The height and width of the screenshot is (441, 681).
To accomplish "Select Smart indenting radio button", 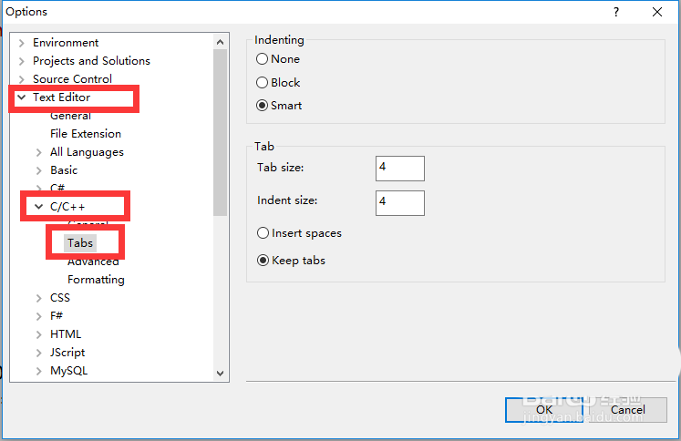I will click(263, 106).
